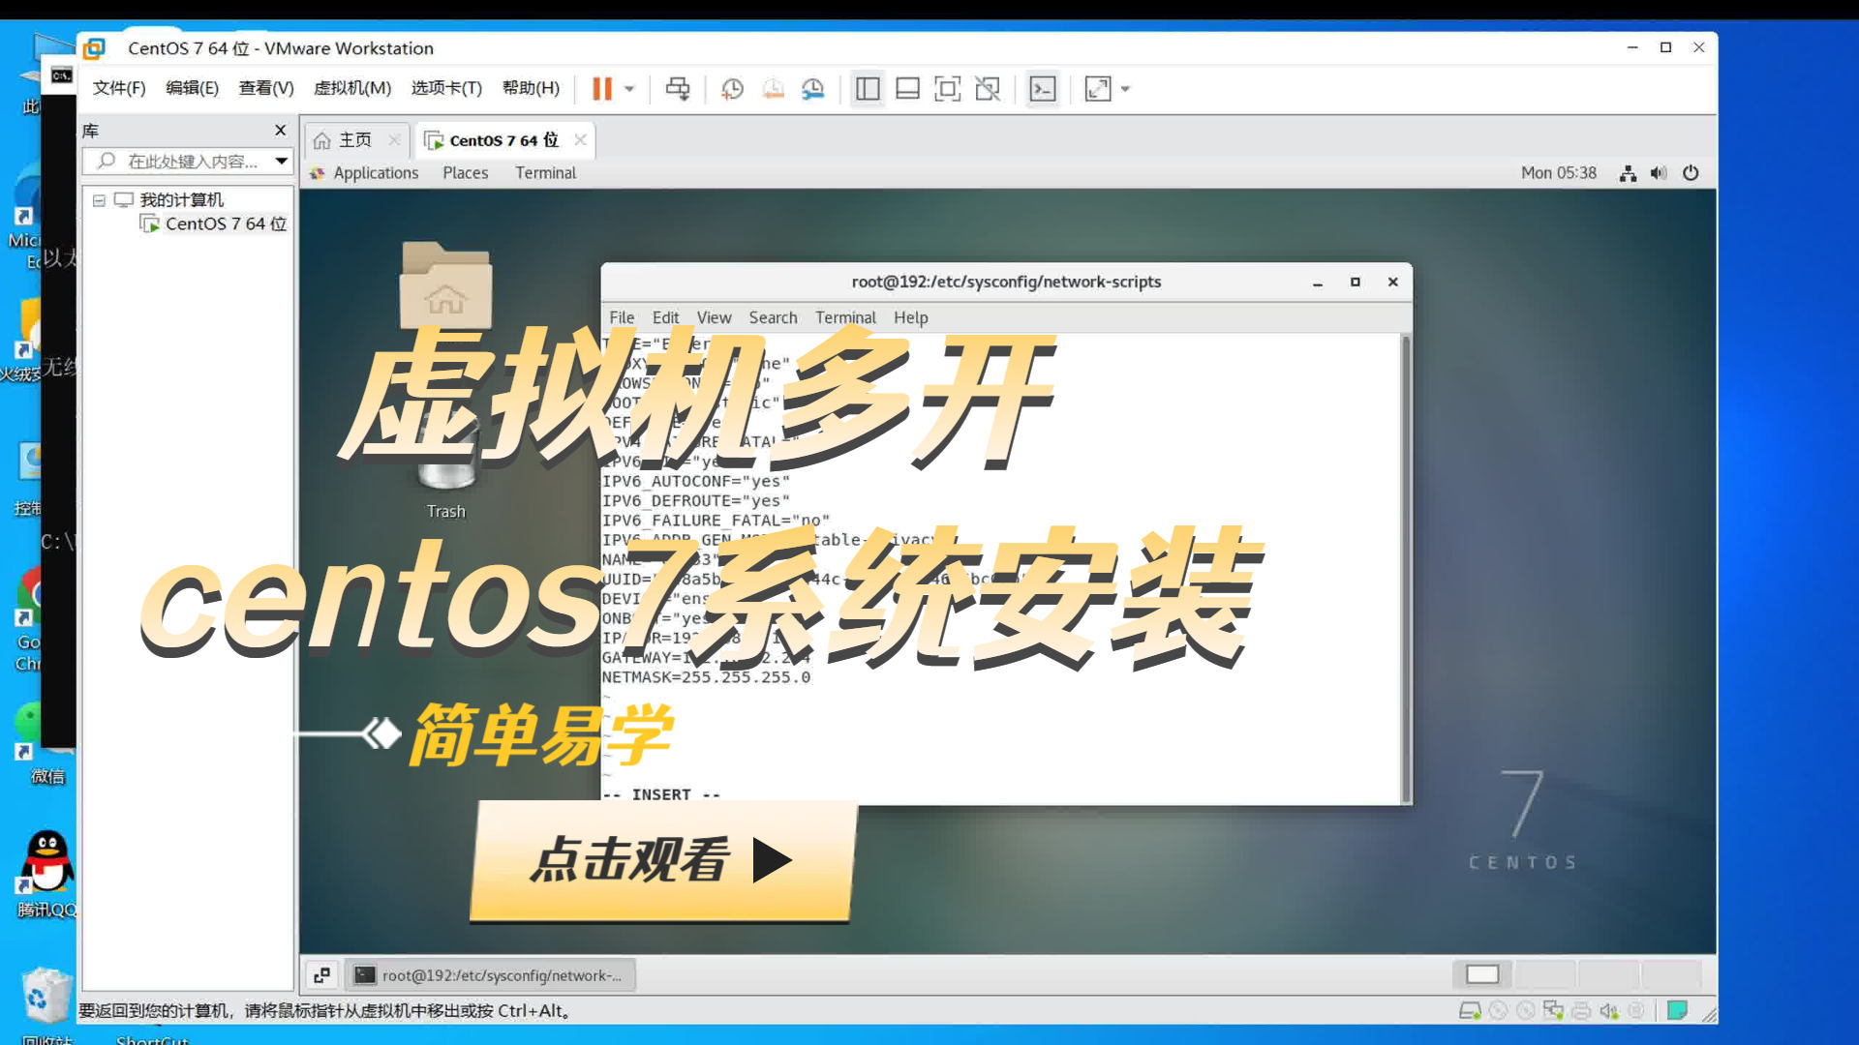The width and height of the screenshot is (1859, 1045).
Task: Open the 查看(V) menu
Action: tap(266, 88)
